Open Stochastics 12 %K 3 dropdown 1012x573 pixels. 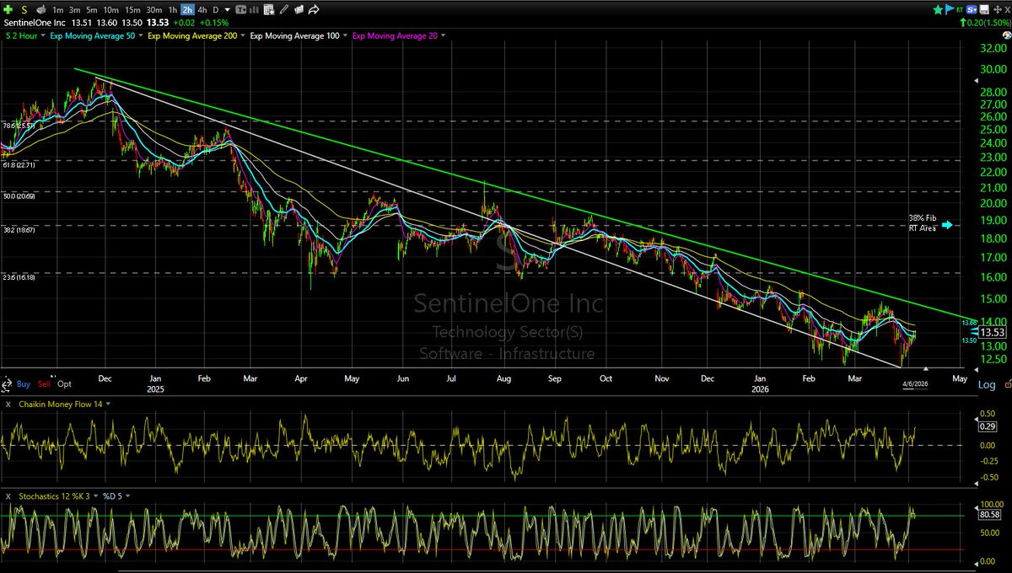[95, 495]
